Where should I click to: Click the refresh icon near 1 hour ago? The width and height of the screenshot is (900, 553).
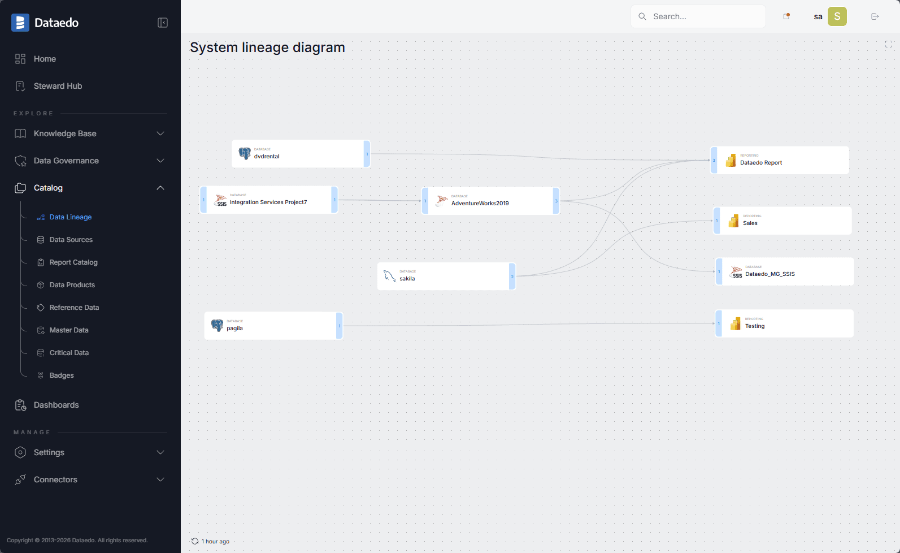tap(195, 541)
